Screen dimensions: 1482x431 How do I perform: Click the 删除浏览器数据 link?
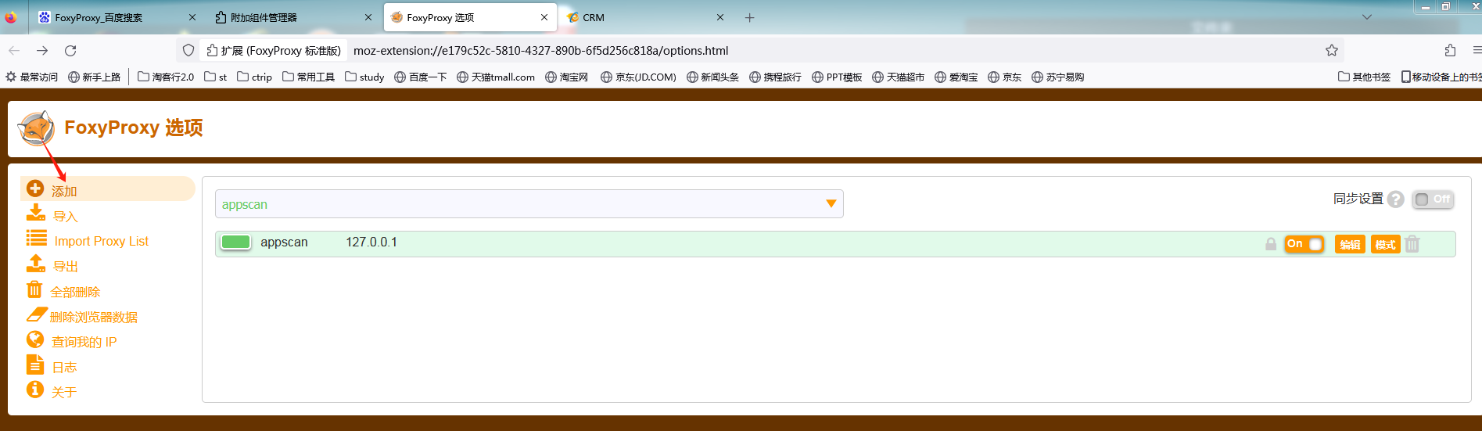(94, 317)
